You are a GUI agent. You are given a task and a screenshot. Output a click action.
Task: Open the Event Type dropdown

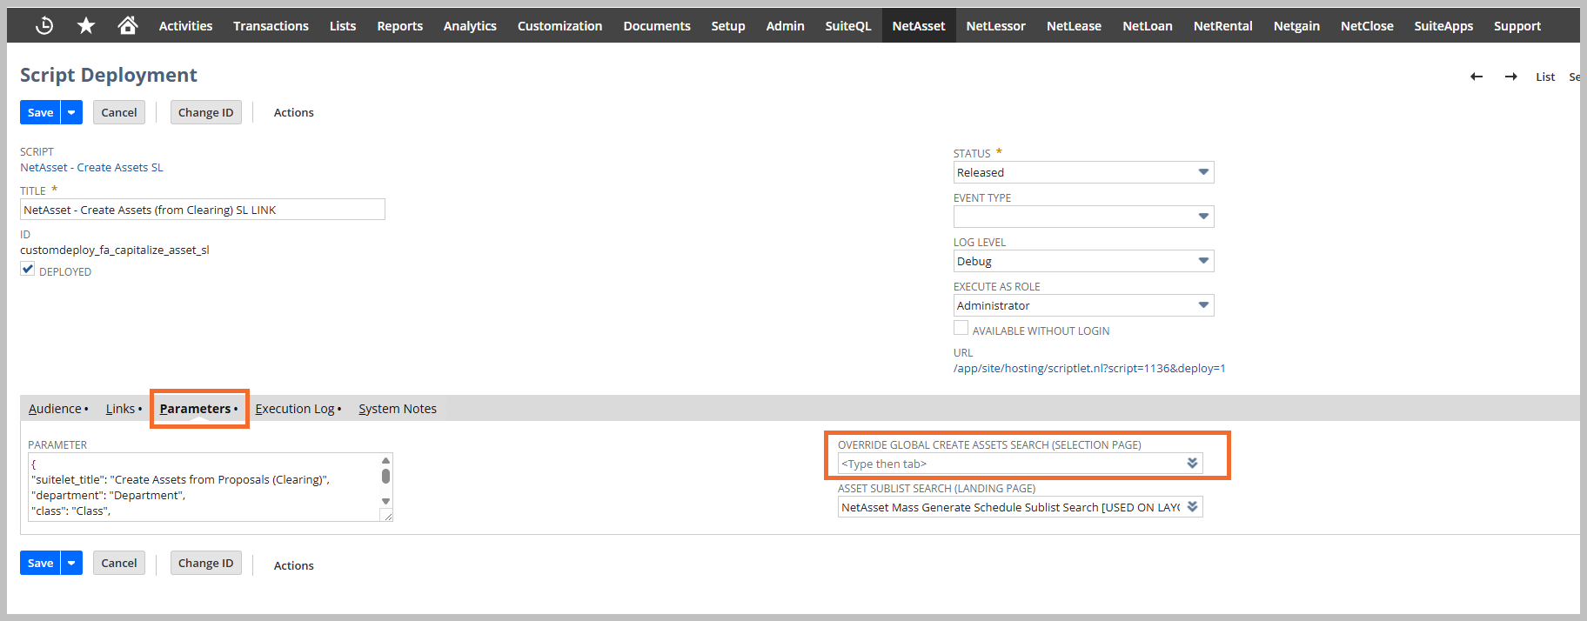(x=1083, y=217)
